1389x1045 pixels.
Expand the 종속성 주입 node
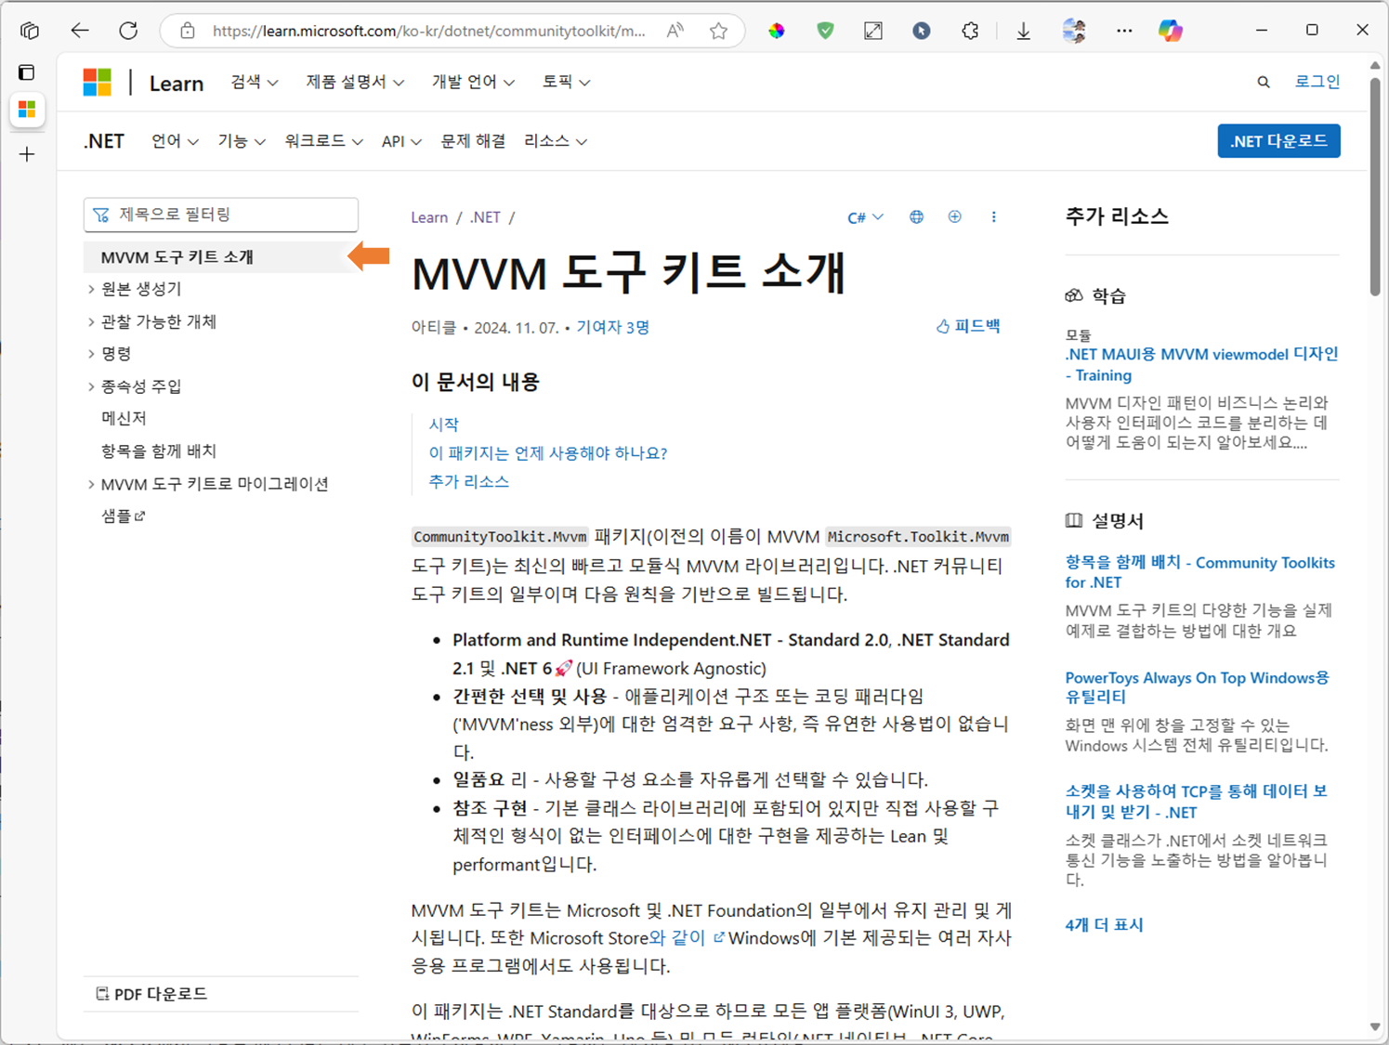[x=91, y=386]
